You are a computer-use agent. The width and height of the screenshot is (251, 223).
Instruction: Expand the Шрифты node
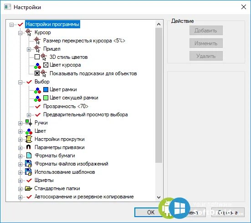[x=20, y=181]
